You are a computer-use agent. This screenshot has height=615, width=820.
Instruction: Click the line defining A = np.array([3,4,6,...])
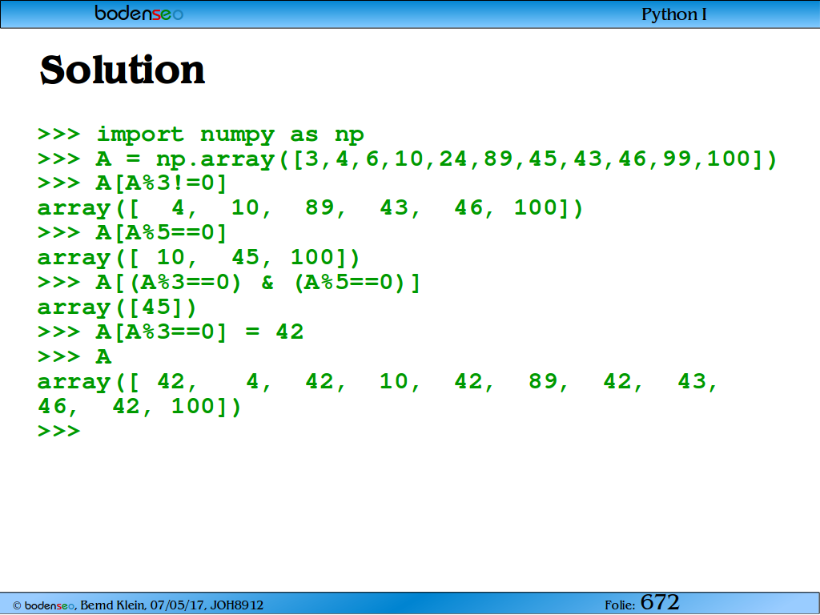pos(408,159)
